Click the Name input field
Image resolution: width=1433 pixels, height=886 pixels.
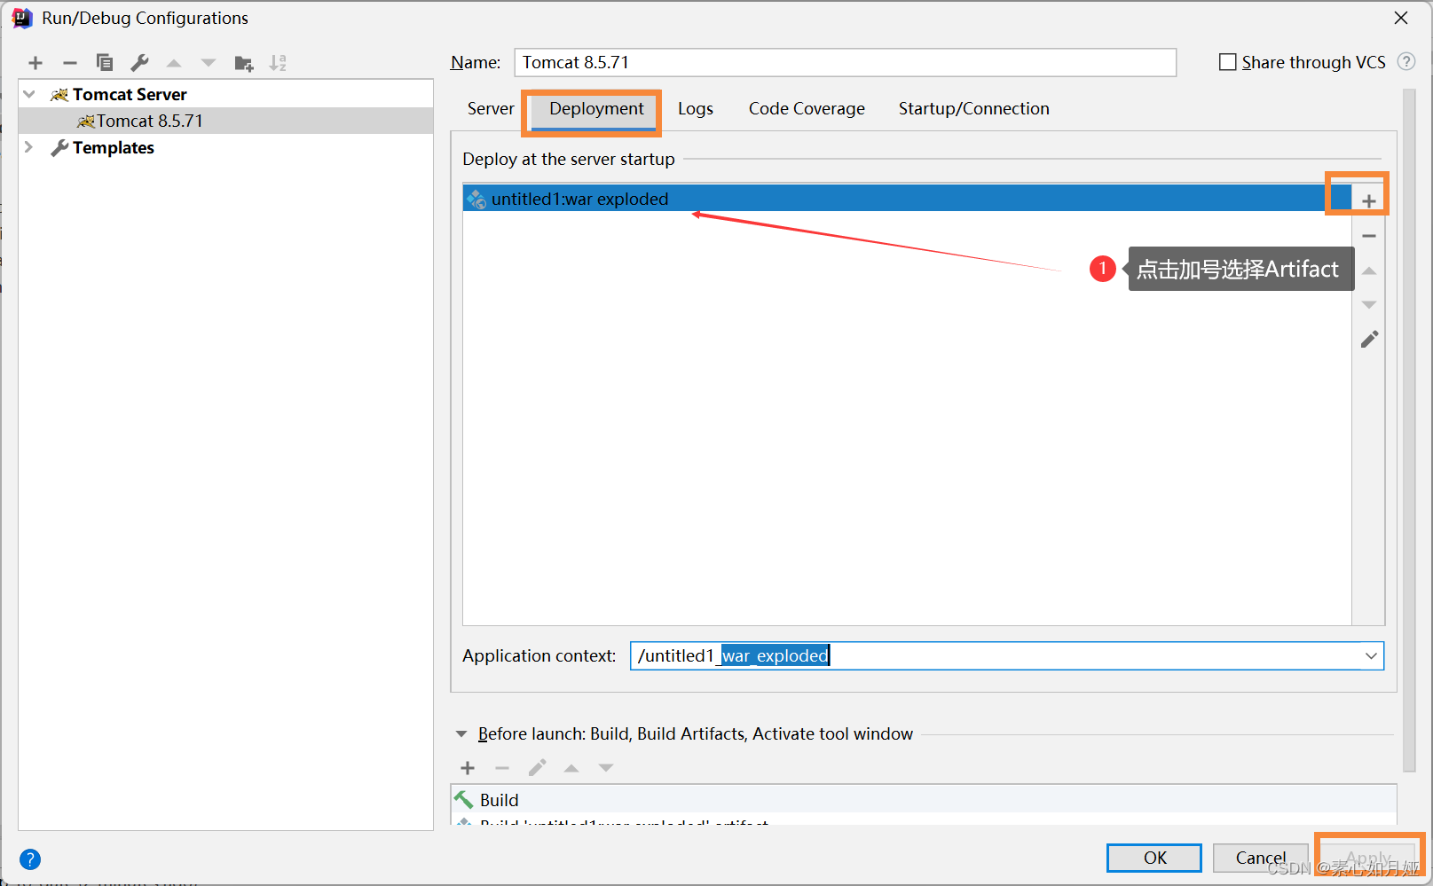click(x=845, y=62)
